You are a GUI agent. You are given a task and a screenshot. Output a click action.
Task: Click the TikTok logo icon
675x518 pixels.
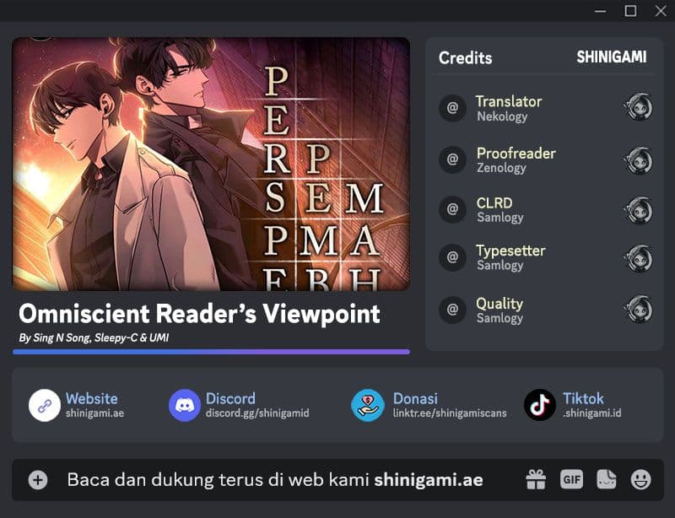pos(540,405)
